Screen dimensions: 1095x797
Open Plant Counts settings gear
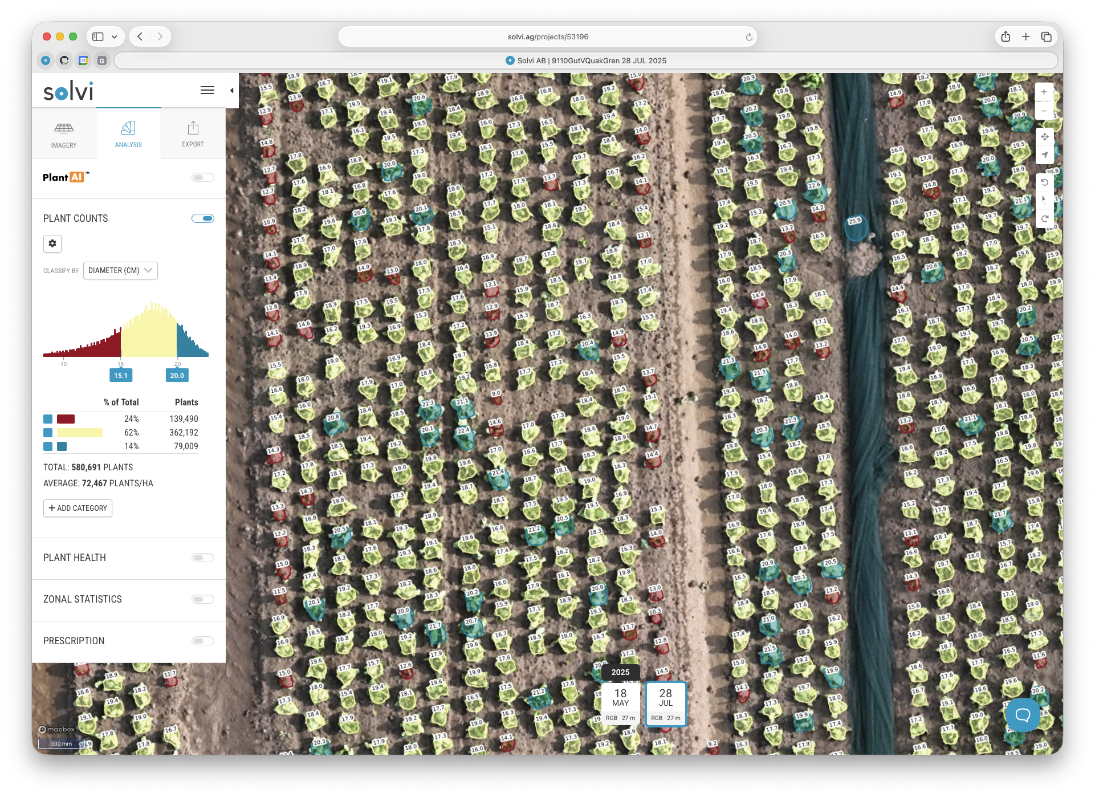[x=52, y=243]
